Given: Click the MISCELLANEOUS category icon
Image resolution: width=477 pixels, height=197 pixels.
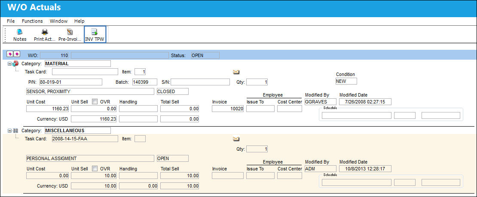Looking at the screenshot, I should 15,130.
